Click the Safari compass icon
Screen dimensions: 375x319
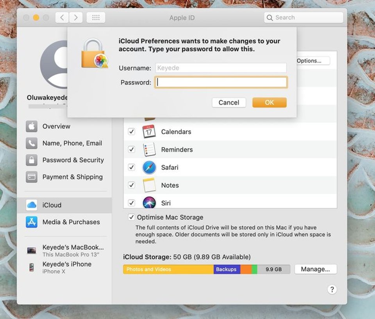click(149, 167)
